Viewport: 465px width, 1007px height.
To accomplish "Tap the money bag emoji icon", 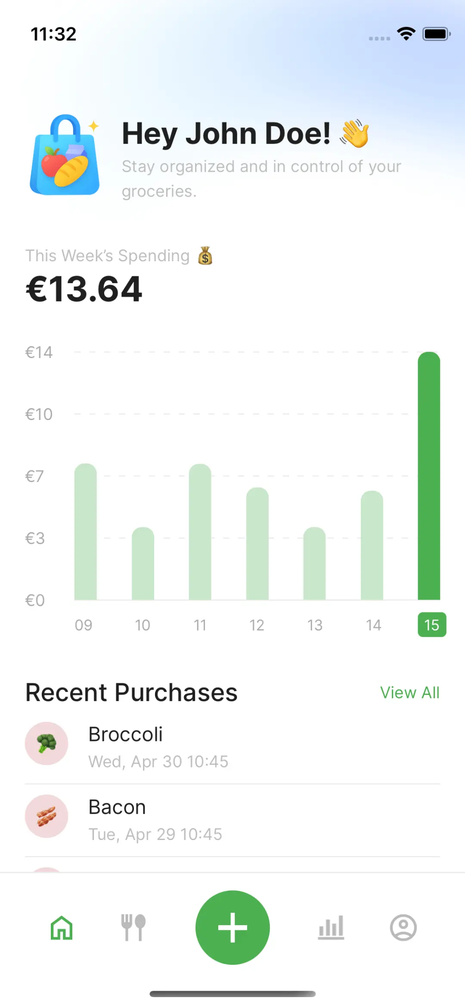I will pos(205,256).
